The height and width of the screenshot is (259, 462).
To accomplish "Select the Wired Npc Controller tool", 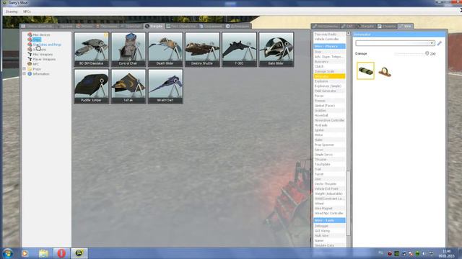I will (329, 213).
